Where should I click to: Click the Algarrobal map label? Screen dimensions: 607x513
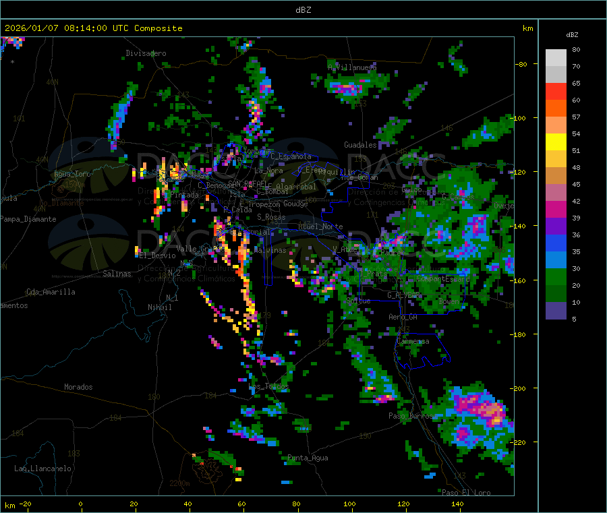coord(296,187)
